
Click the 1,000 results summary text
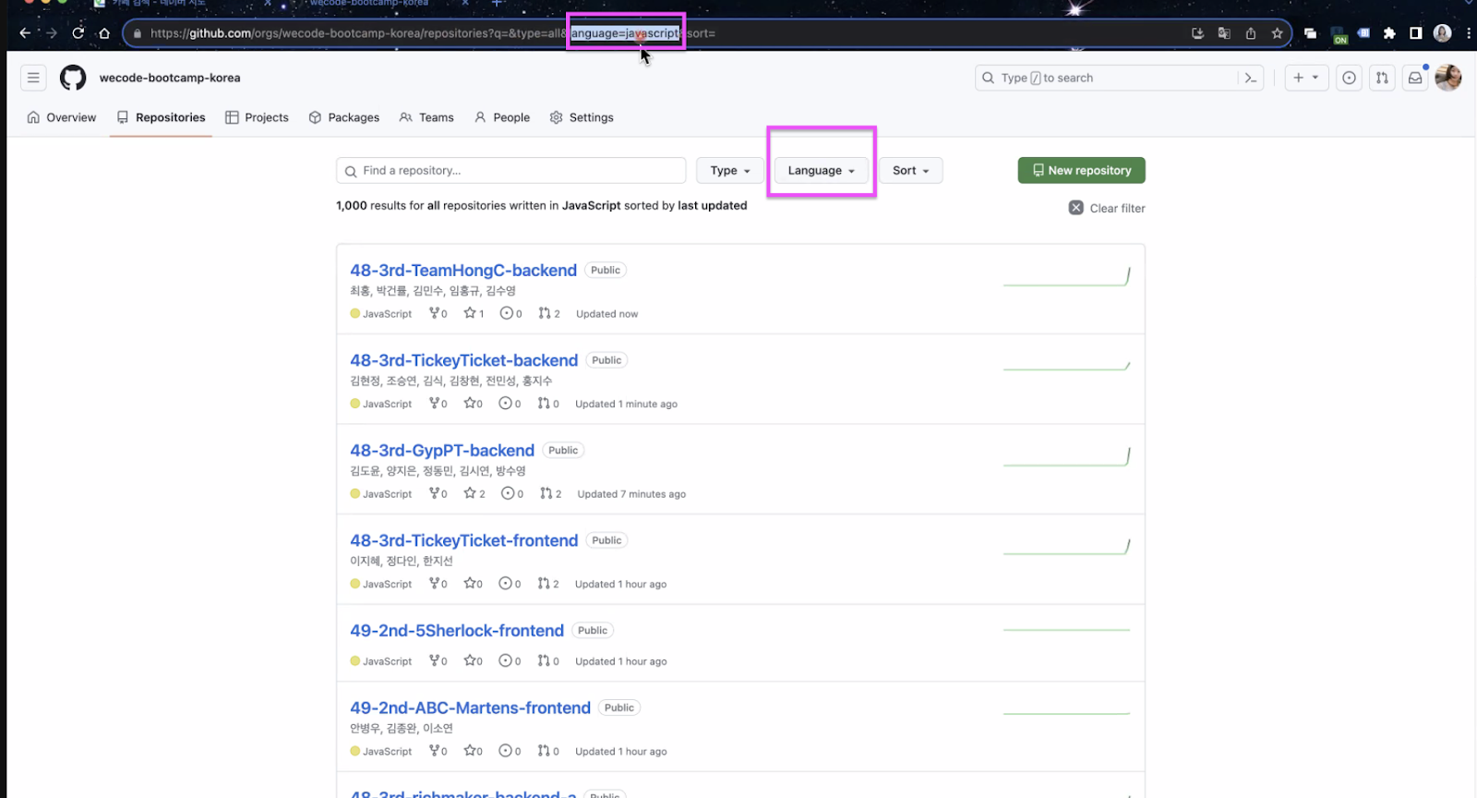(x=542, y=205)
